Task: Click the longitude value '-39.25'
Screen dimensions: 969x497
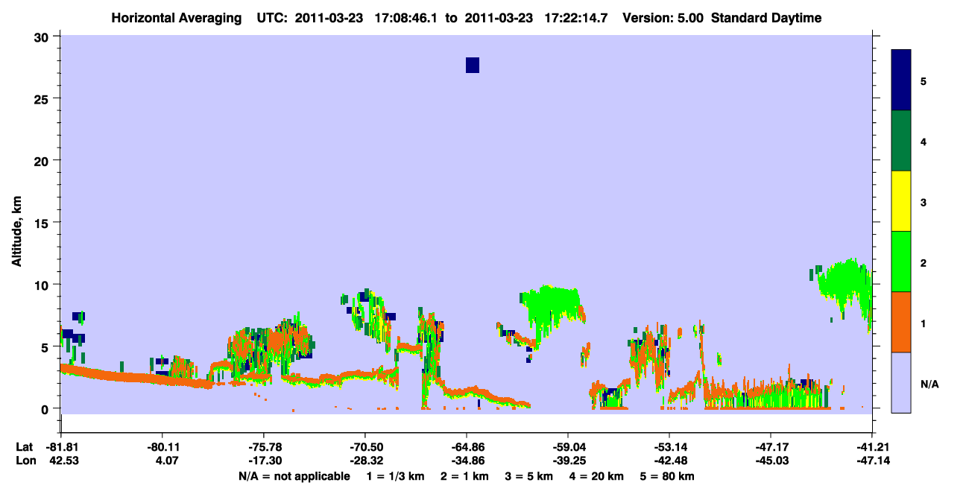Action: [568, 461]
